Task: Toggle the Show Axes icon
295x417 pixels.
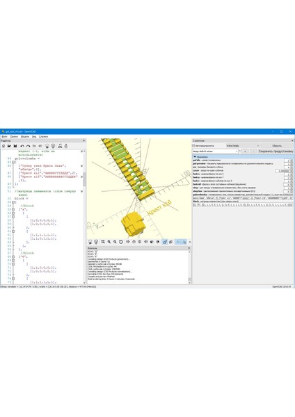Action: coord(178,242)
